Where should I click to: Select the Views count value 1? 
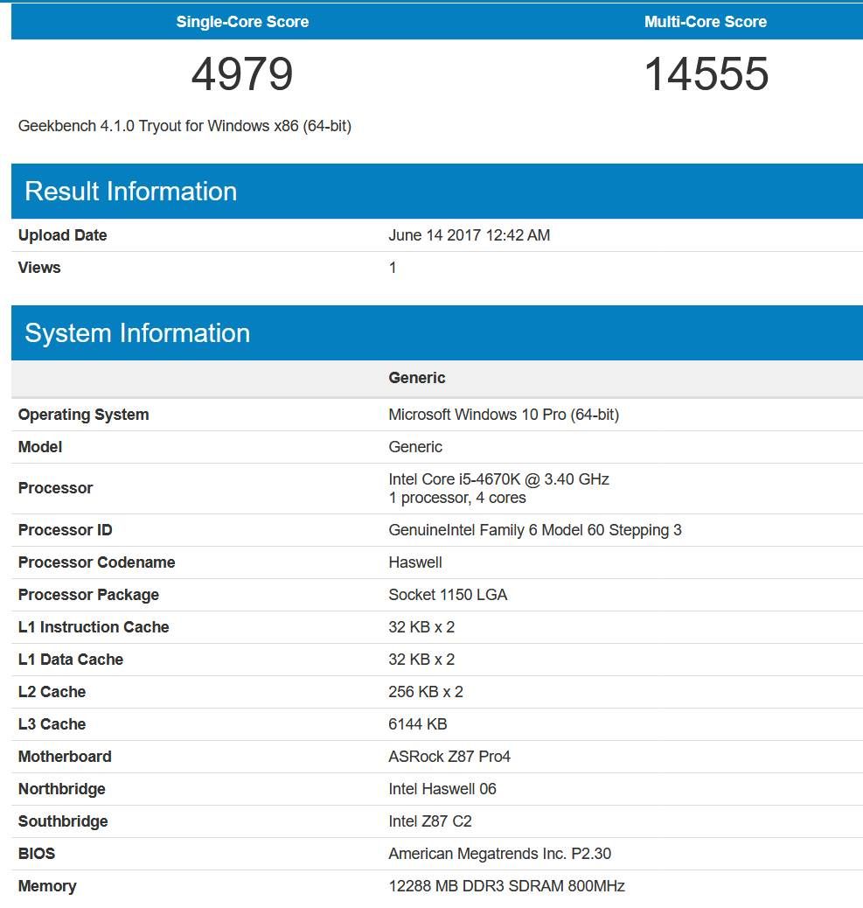click(393, 268)
